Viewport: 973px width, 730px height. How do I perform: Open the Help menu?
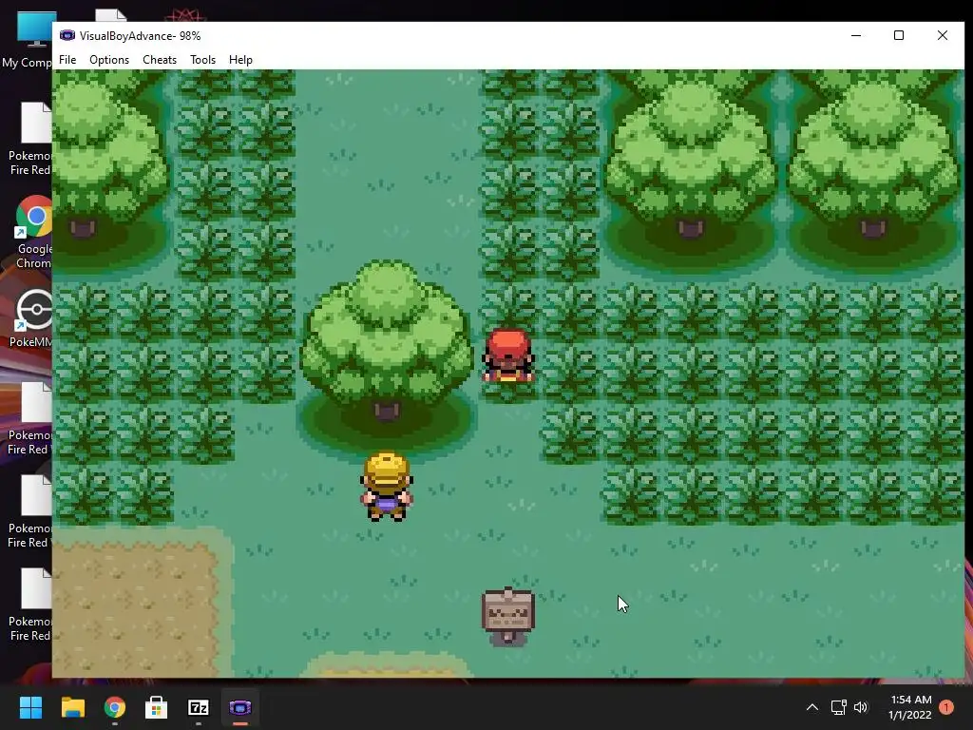pyautogui.click(x=240, y=60)
